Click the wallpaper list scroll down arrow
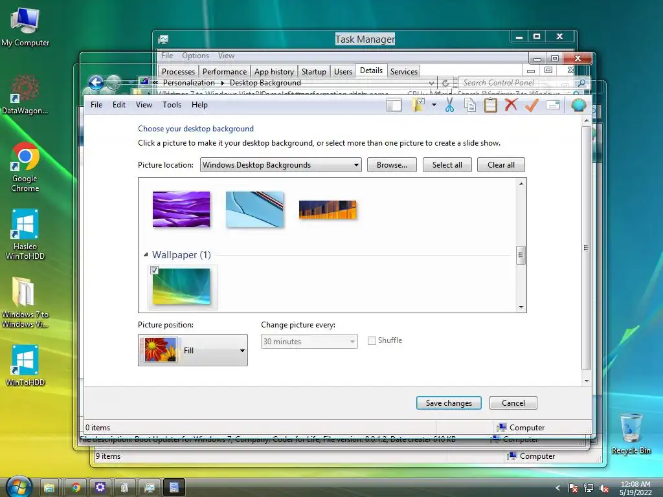This screenshot has width=663, height=497. coord(521,307)
